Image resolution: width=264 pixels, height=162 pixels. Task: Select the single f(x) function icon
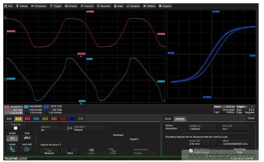pos(12,138)
